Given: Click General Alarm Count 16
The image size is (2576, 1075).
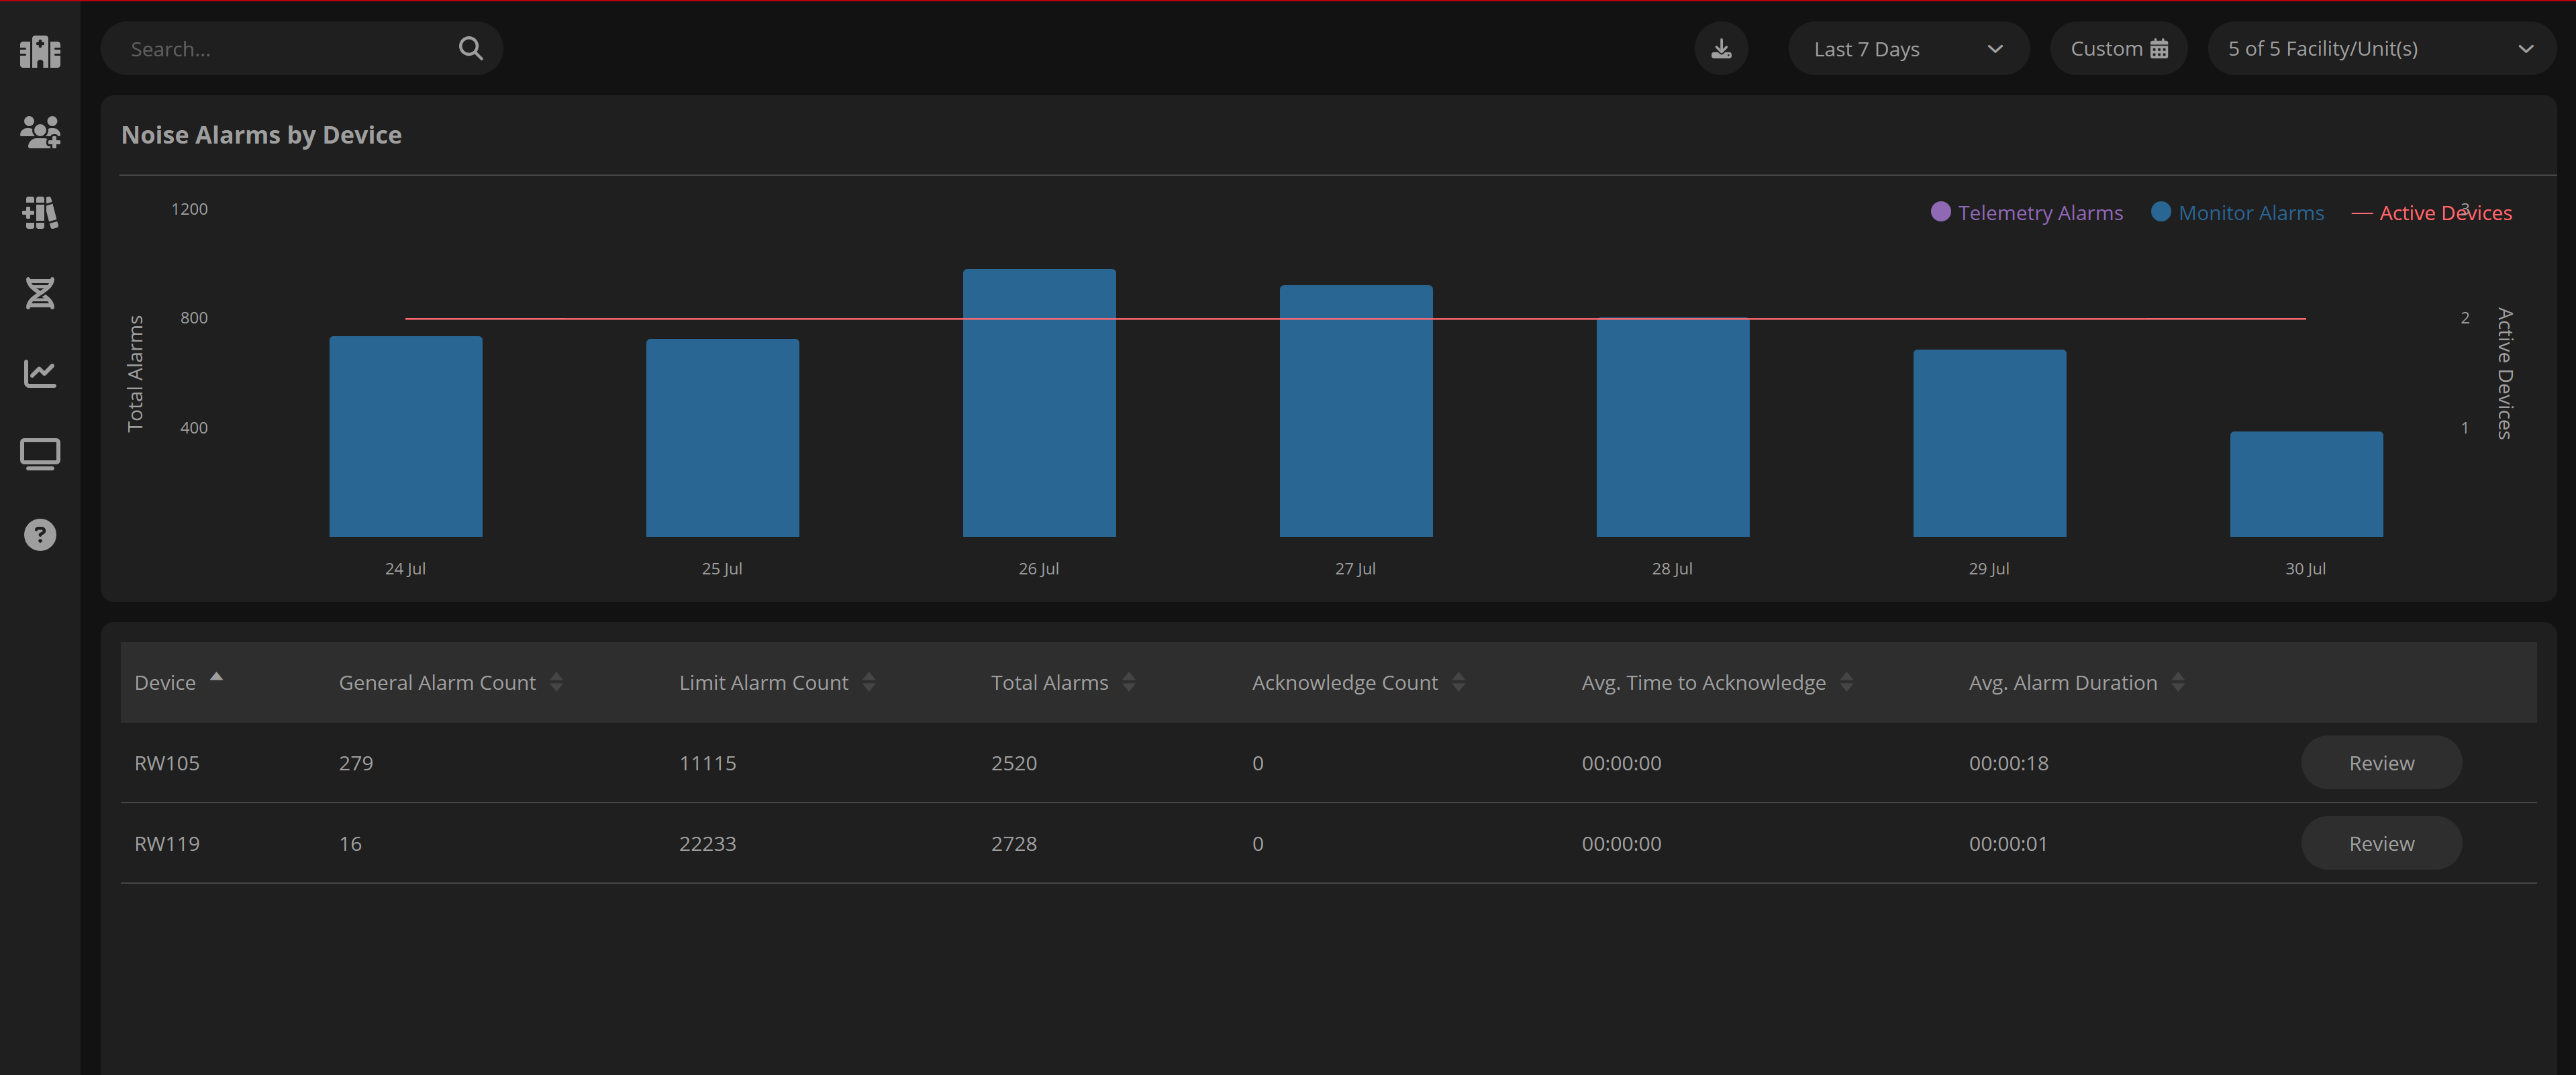Looking at the screenshot, I should pyautogui.click(x=350, y=843).
